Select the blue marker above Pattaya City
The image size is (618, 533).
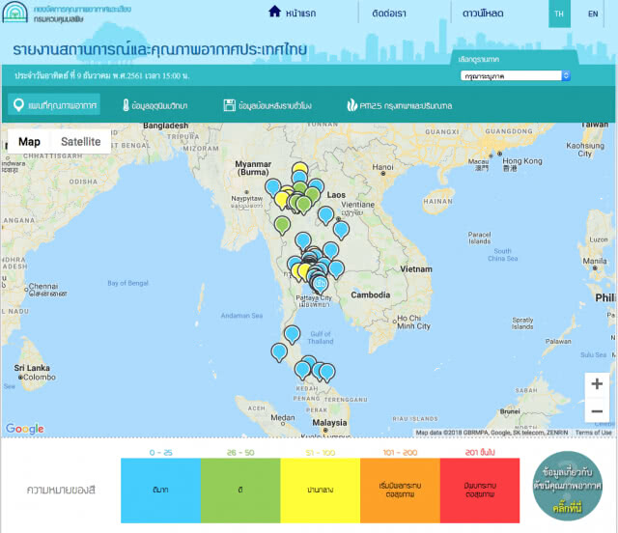click(x=321, y=284)
